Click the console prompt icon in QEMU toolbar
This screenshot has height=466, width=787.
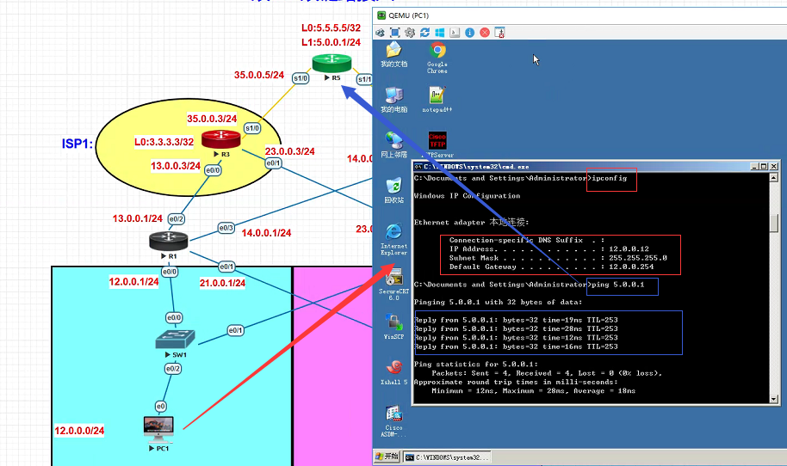coord(455,33)
